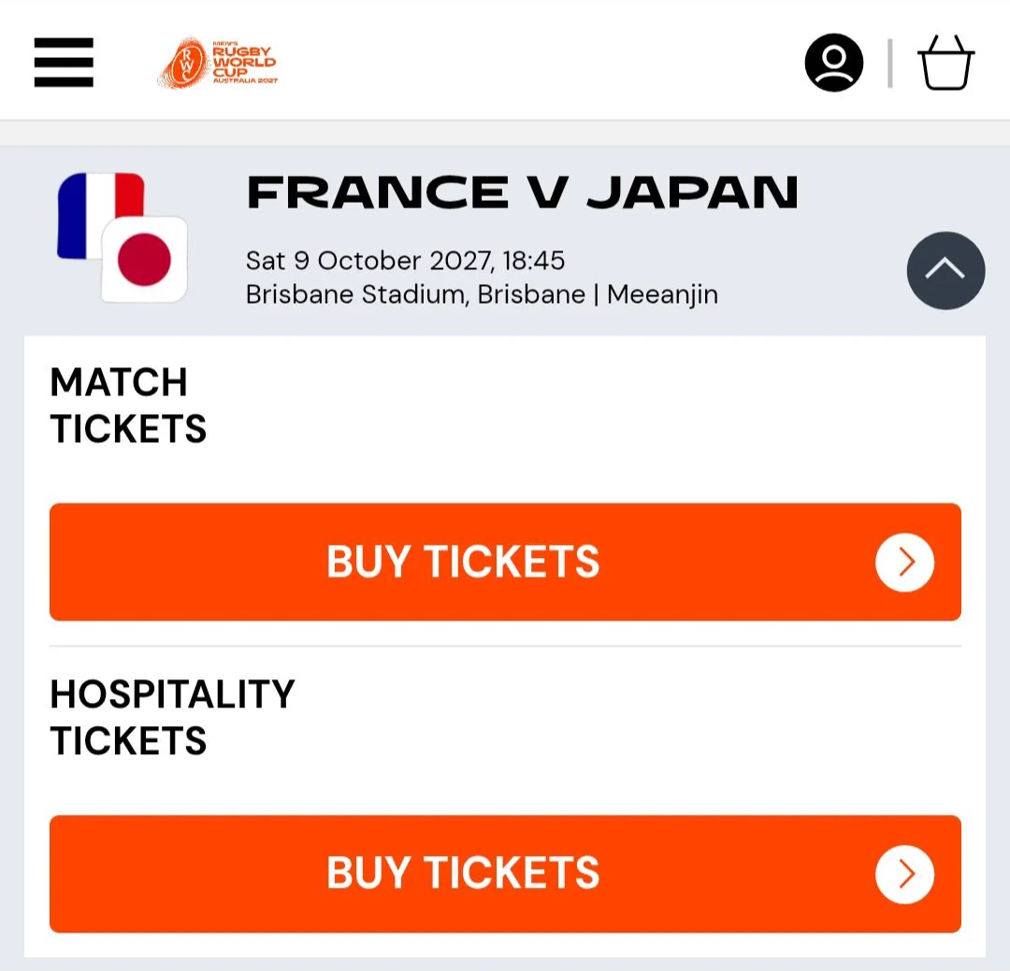Screen dimensions: 1010x971
Task: Click the arrow circle in hospitality Buy Tickets
Action: click(904, 874)
